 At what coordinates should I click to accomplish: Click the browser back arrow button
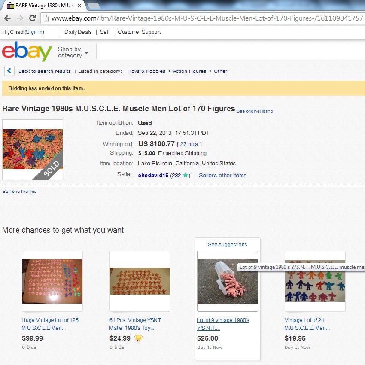coord(7,18)
